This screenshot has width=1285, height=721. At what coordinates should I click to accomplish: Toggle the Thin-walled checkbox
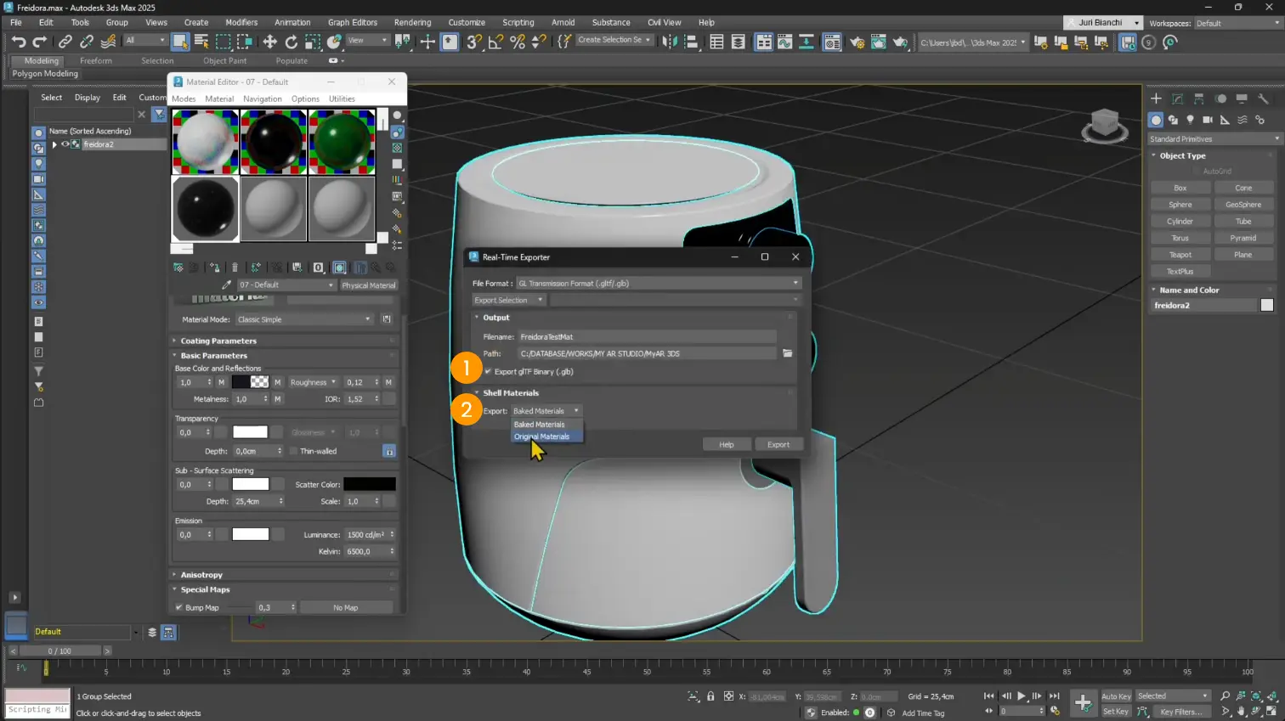coord(293,451)
